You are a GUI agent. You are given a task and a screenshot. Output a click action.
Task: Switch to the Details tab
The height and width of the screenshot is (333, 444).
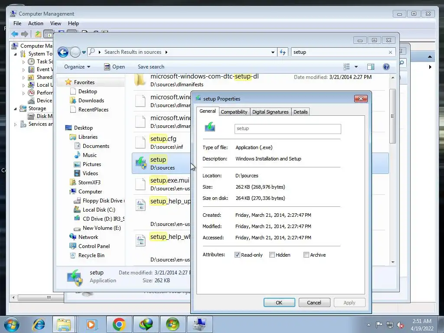coord(300,112)
